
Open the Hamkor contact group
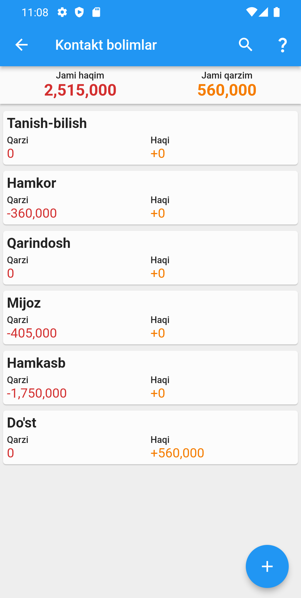click(151, 198)
